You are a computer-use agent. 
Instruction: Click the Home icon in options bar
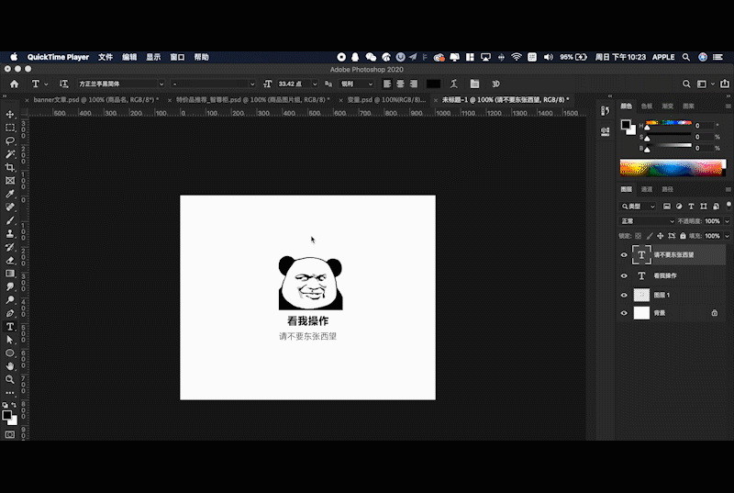coord(14,84)
